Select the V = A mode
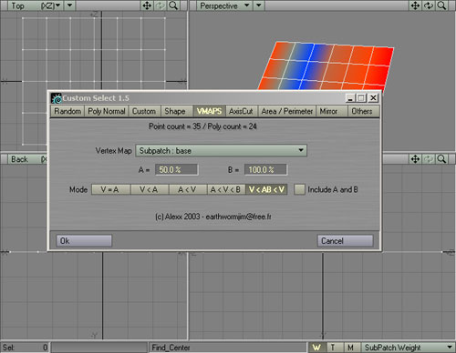This screenshot has height=353, width=456. [110, 190]
